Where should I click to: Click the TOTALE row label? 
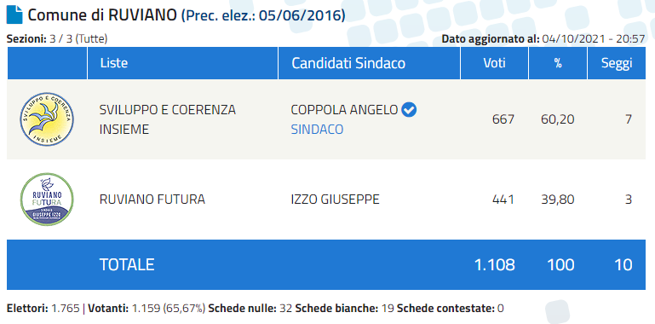[127, 264]
